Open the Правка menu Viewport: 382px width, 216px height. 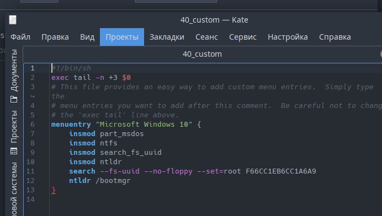coord(55,37)
